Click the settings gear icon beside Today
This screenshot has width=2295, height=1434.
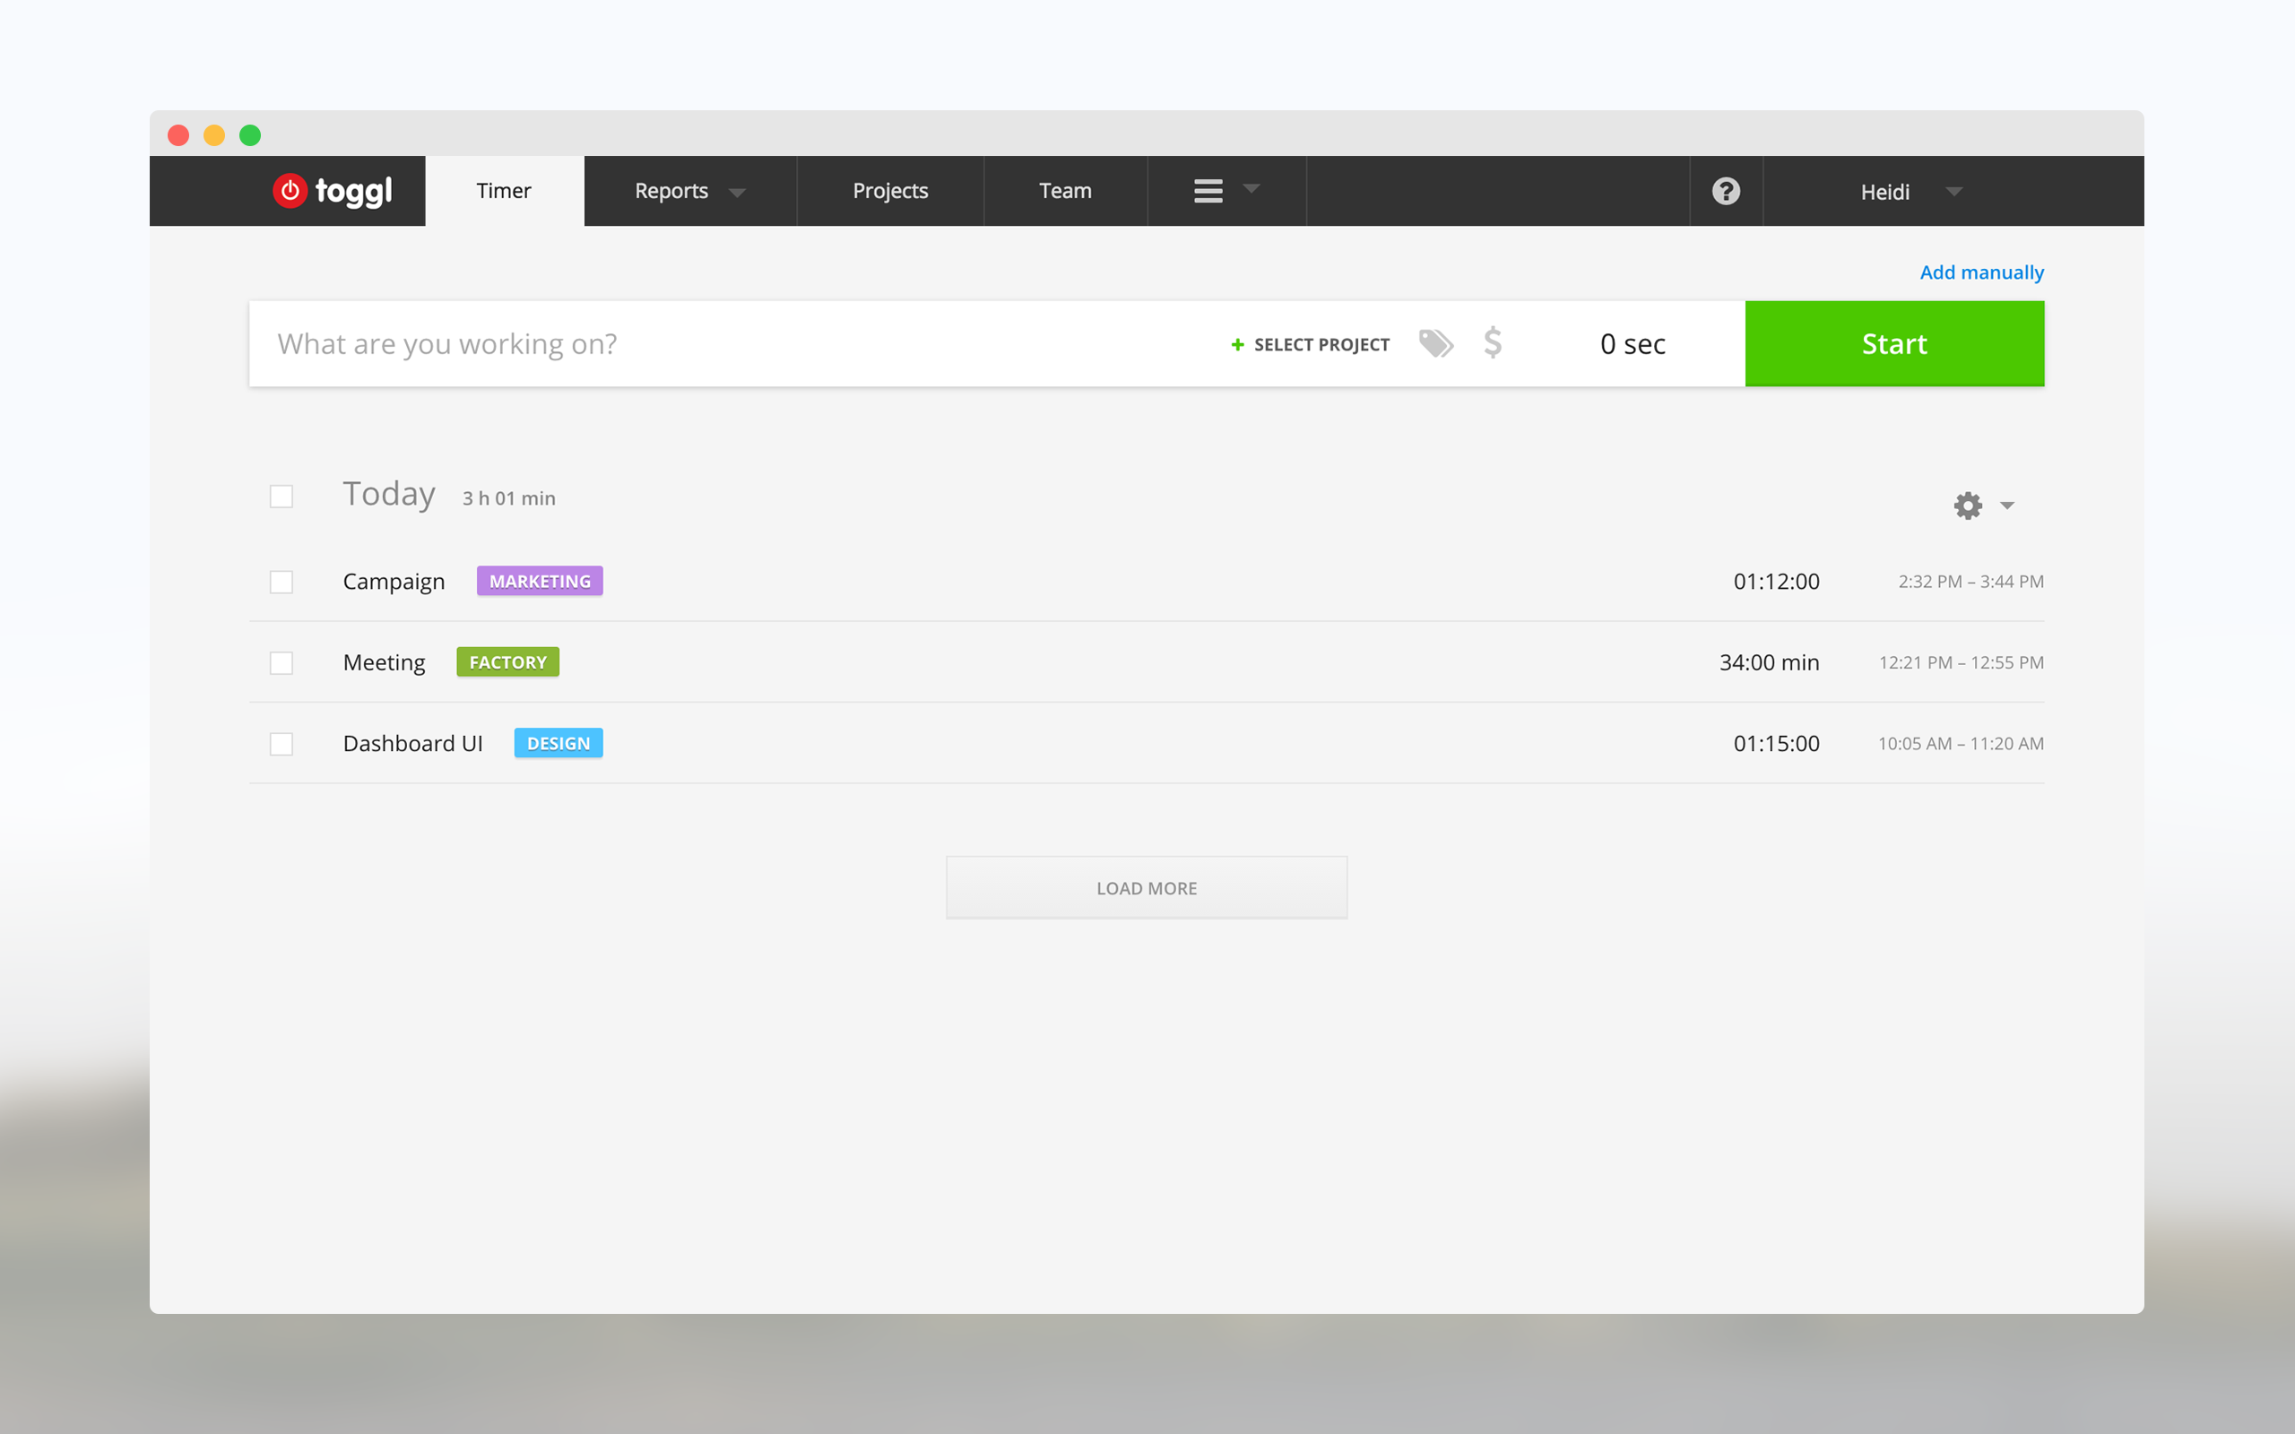coord(1968,505)
